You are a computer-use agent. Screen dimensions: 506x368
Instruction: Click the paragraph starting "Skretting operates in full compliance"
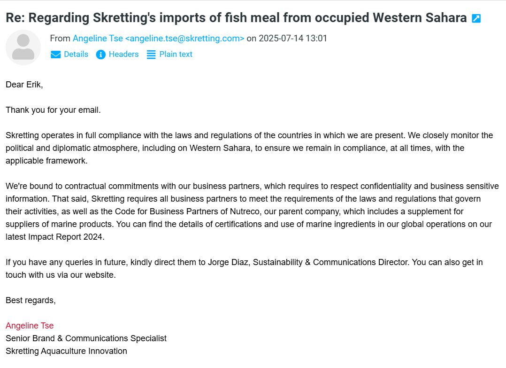pos(249,148)
